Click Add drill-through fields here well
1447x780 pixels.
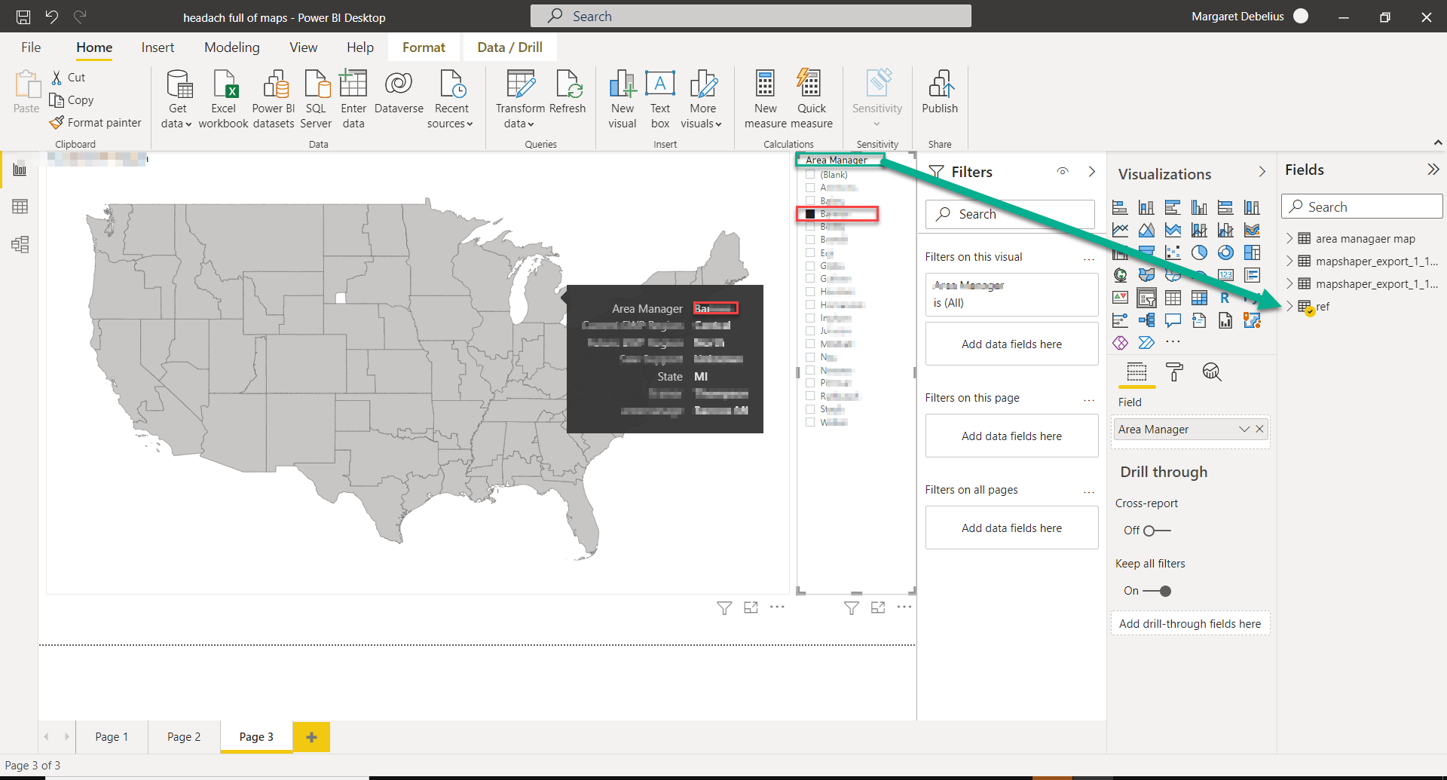(x=1190, y=624)
